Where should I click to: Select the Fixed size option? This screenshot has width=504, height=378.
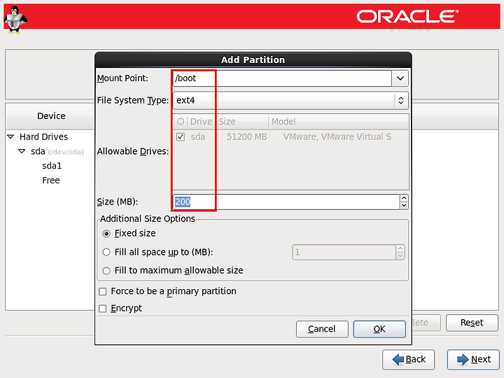coord(129,233)
